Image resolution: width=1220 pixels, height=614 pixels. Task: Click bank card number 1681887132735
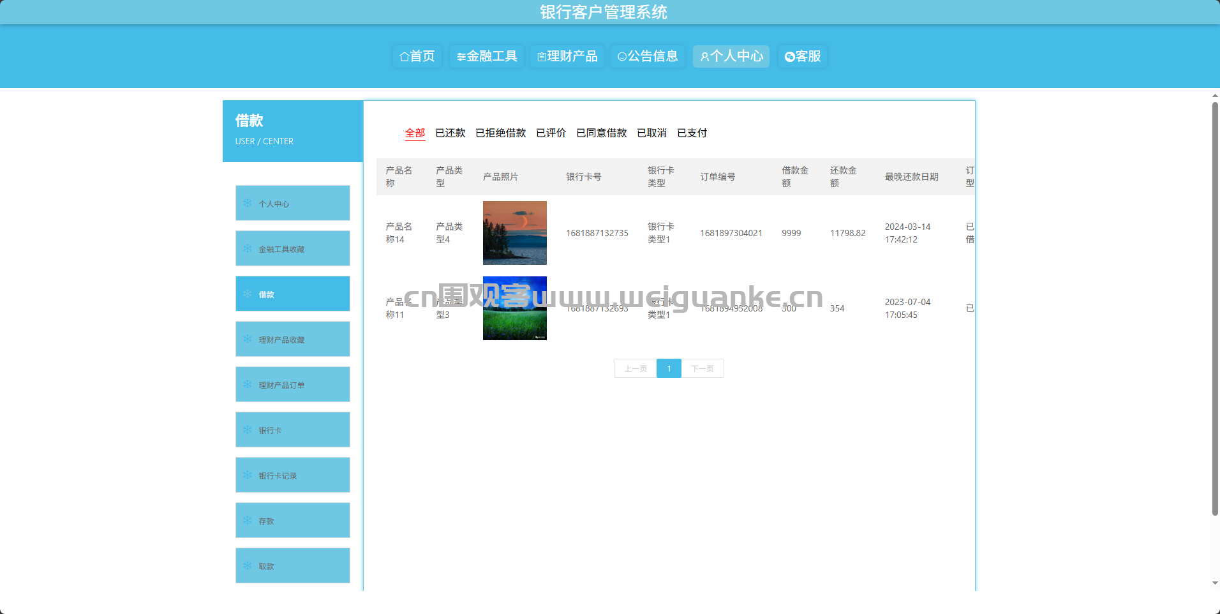tap(597, 233)
